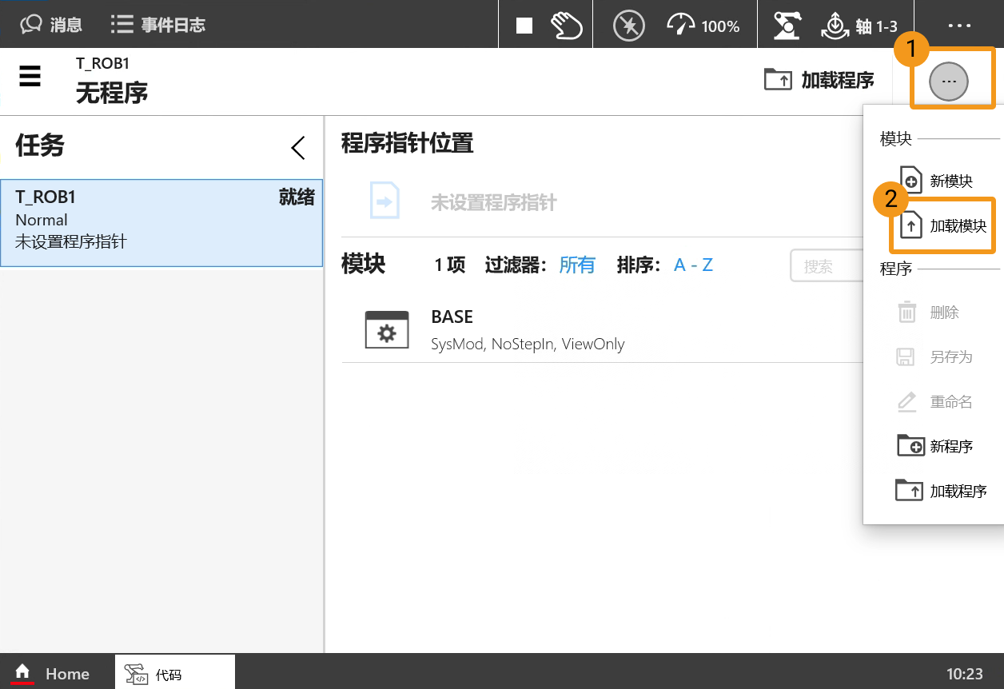Open the hamburger menu beside T_ROB1
The image size is (1004, 689).
pos(30,78)
